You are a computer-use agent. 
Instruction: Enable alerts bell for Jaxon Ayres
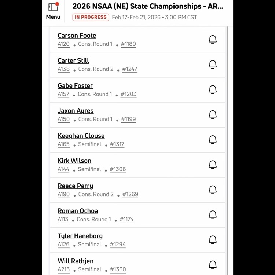(x=213, y=115)
